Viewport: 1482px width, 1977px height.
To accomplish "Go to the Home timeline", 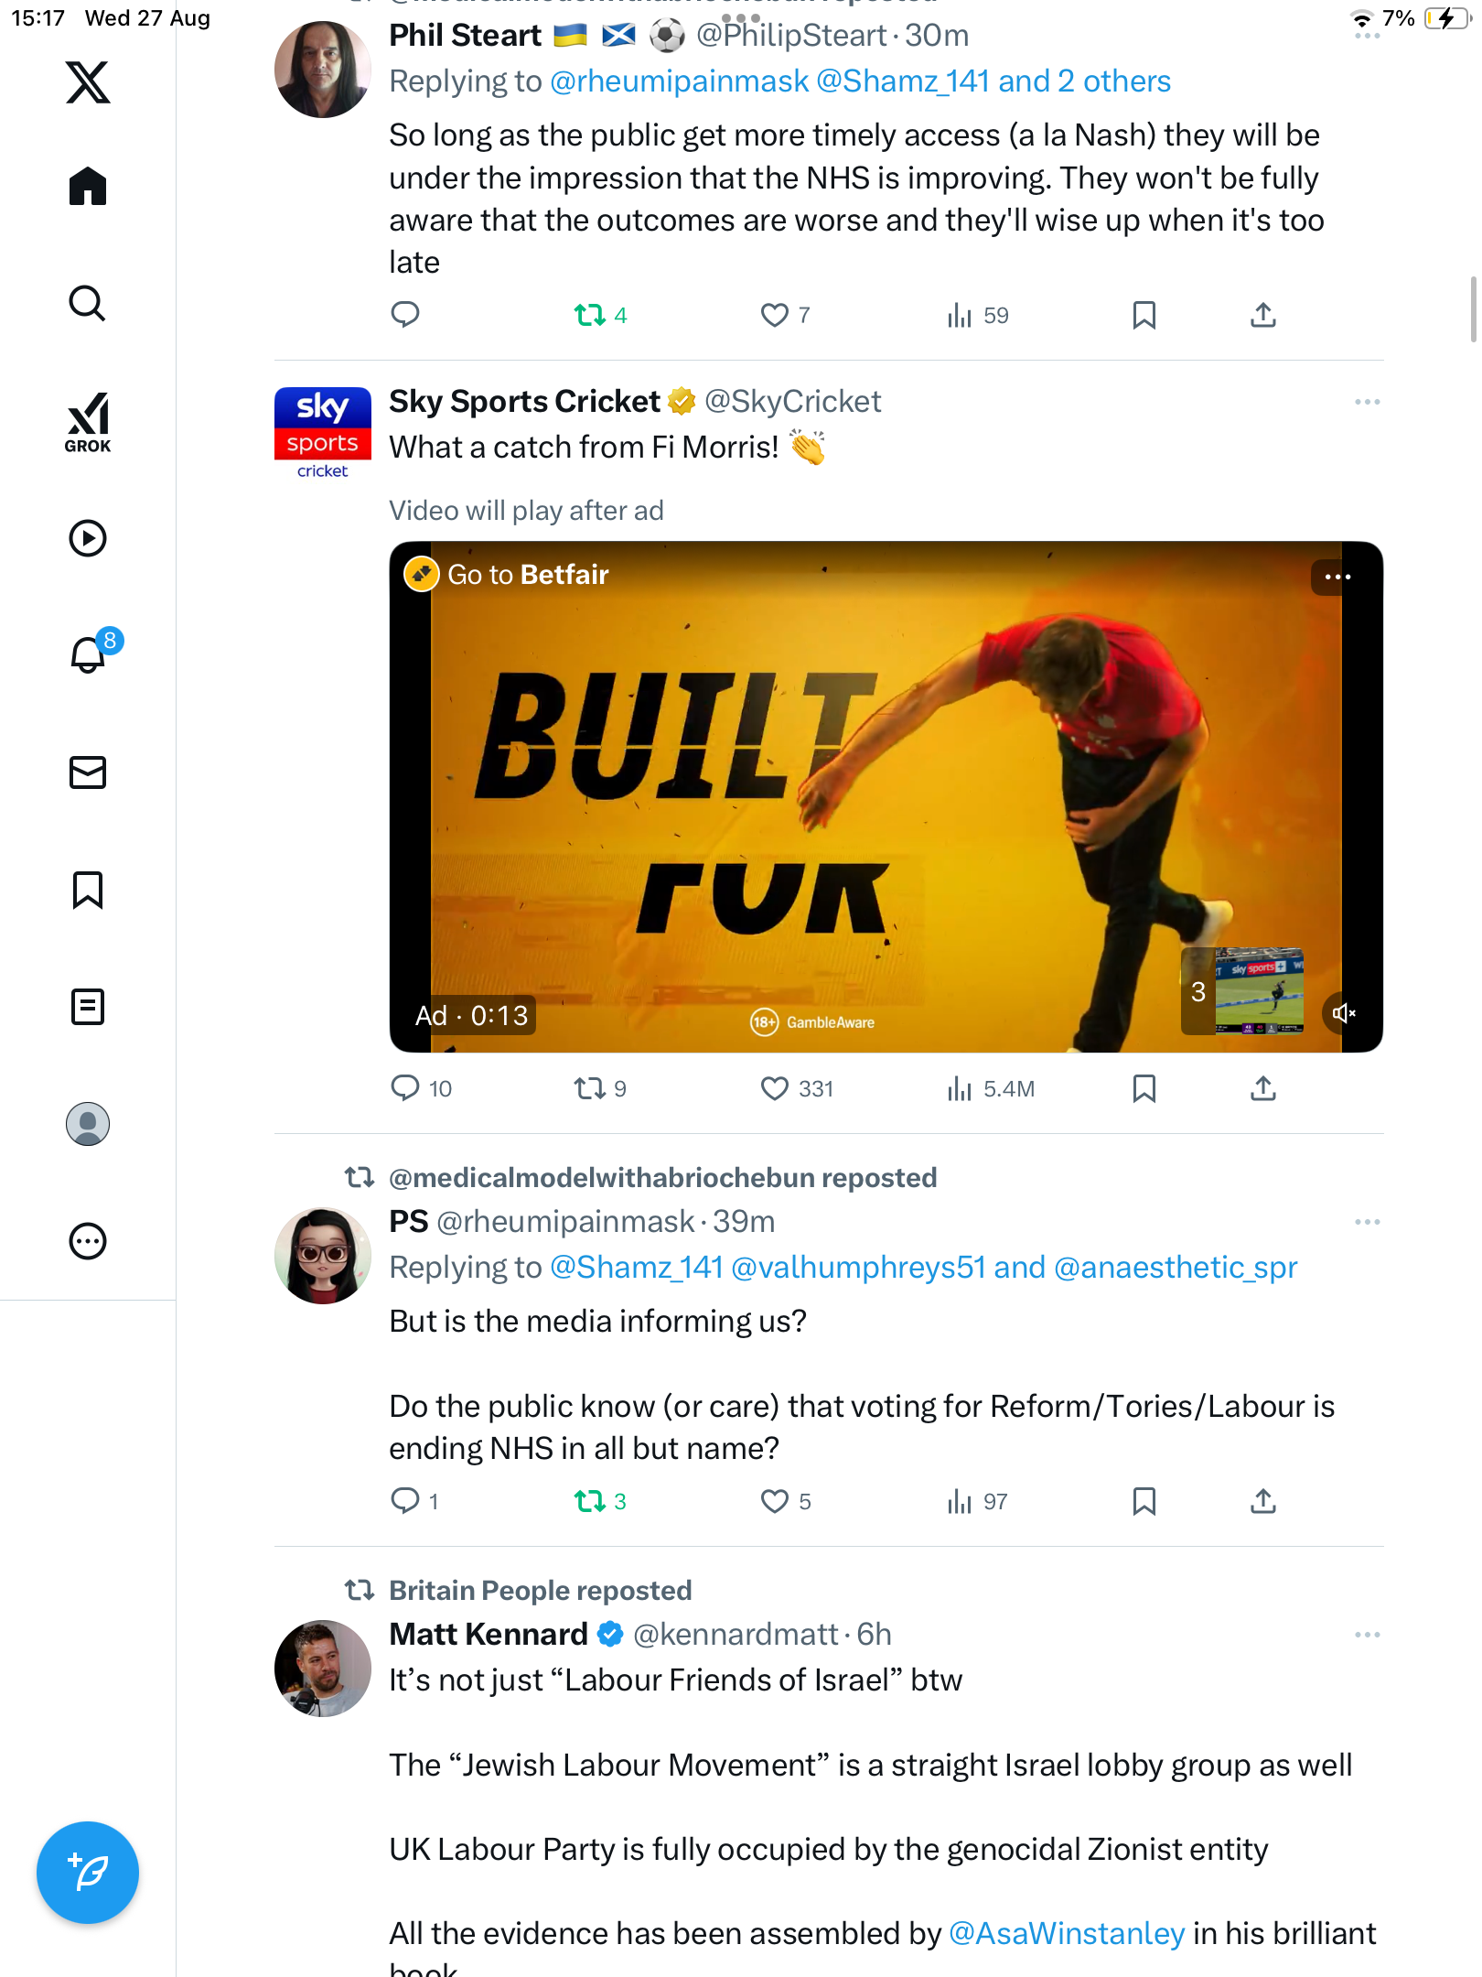I will (88, 187).
